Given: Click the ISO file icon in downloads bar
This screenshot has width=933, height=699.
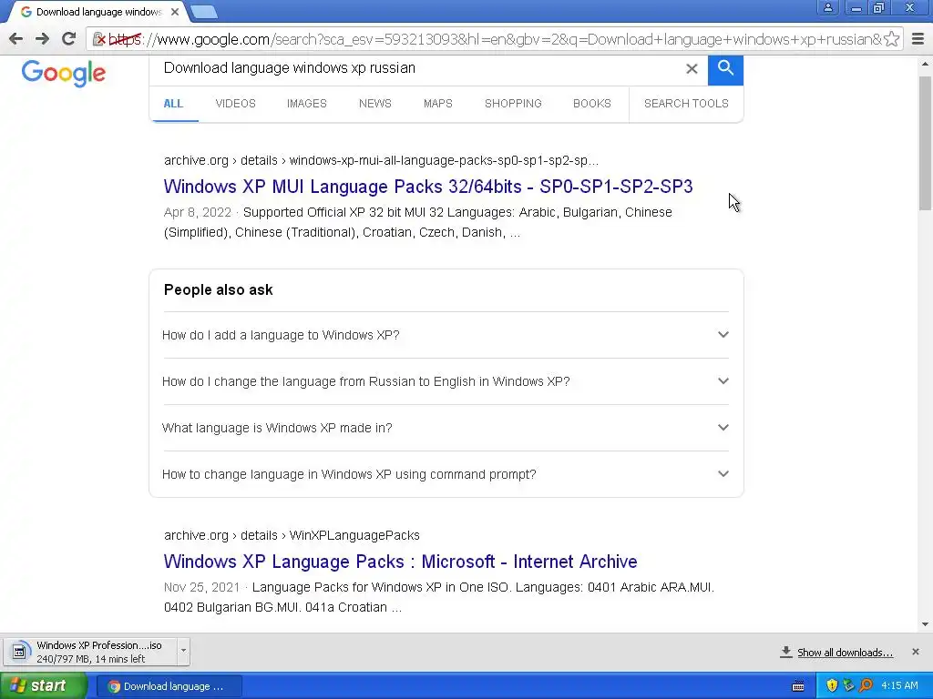Looking at the screenshot, I should tap(19, 652).
